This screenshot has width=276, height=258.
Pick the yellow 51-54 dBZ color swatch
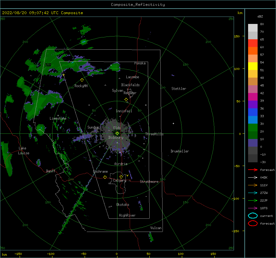(x=253, y=66)
